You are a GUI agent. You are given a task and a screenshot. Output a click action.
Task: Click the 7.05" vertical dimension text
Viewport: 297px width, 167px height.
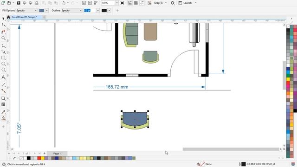click(x=19, y=128)
